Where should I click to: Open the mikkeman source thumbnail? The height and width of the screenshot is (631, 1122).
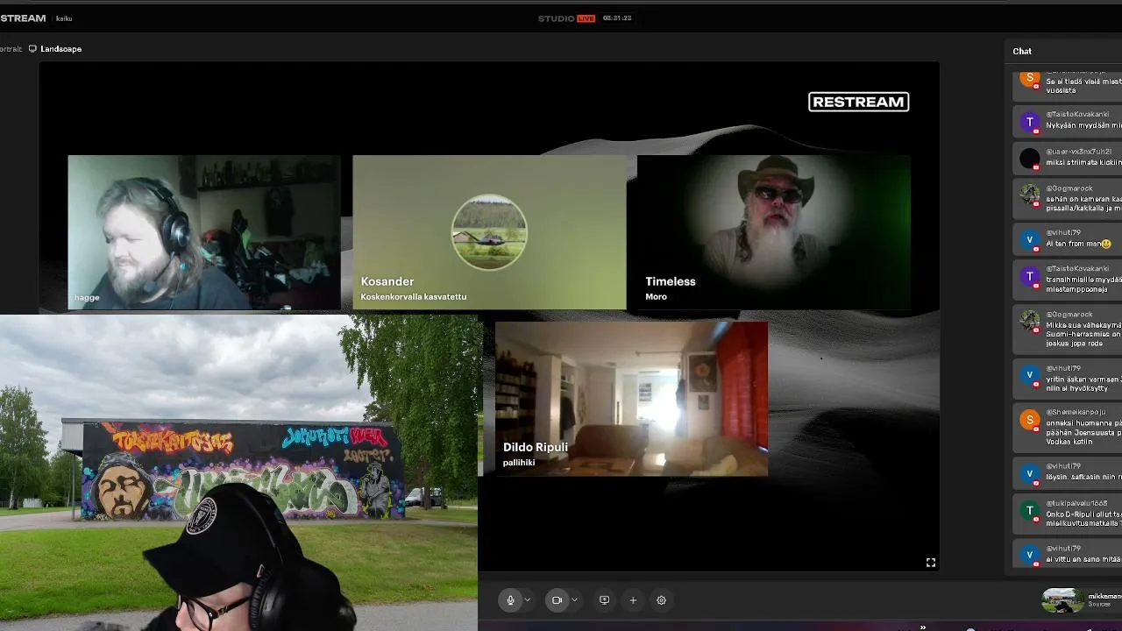click(1062, 600)
